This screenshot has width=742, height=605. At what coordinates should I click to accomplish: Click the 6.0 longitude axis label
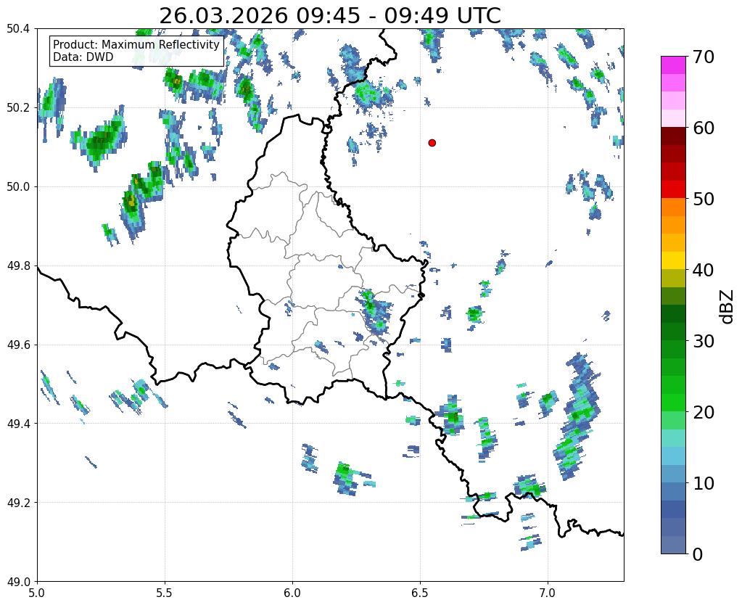(x=292, y=593)
